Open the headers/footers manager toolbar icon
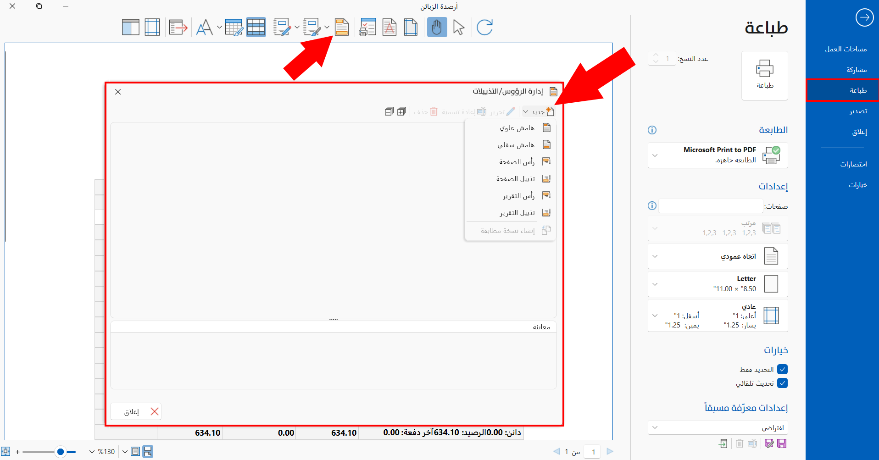The image size is (879, 460). (342, 28)
